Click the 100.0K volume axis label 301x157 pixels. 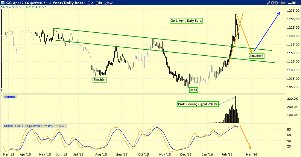pyautogui.click(x=293, y=115)
